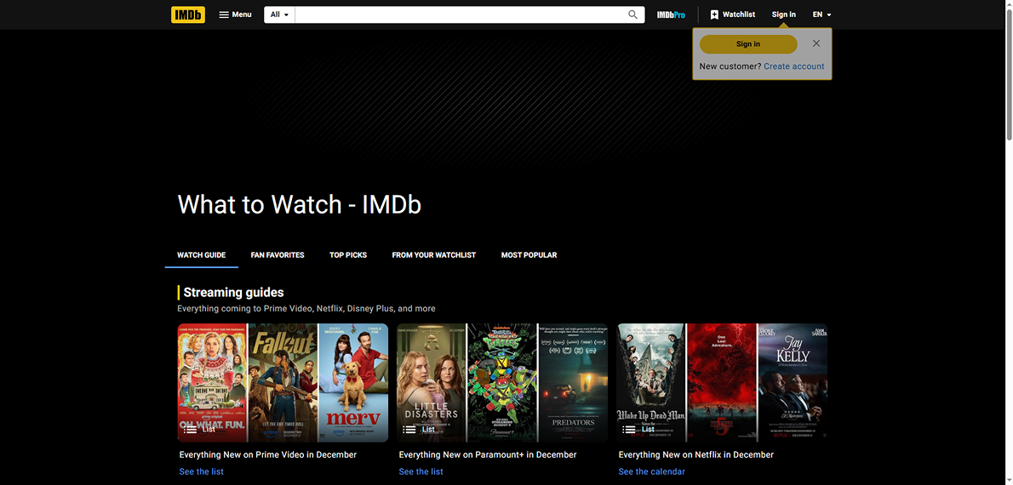Switch to the Most Popular tab

click(x=529, y=255)
